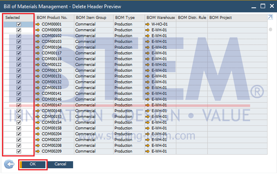Open the expand table icon top-right
The height and width of the screenshot is (174, 277).
click(270, 18)
